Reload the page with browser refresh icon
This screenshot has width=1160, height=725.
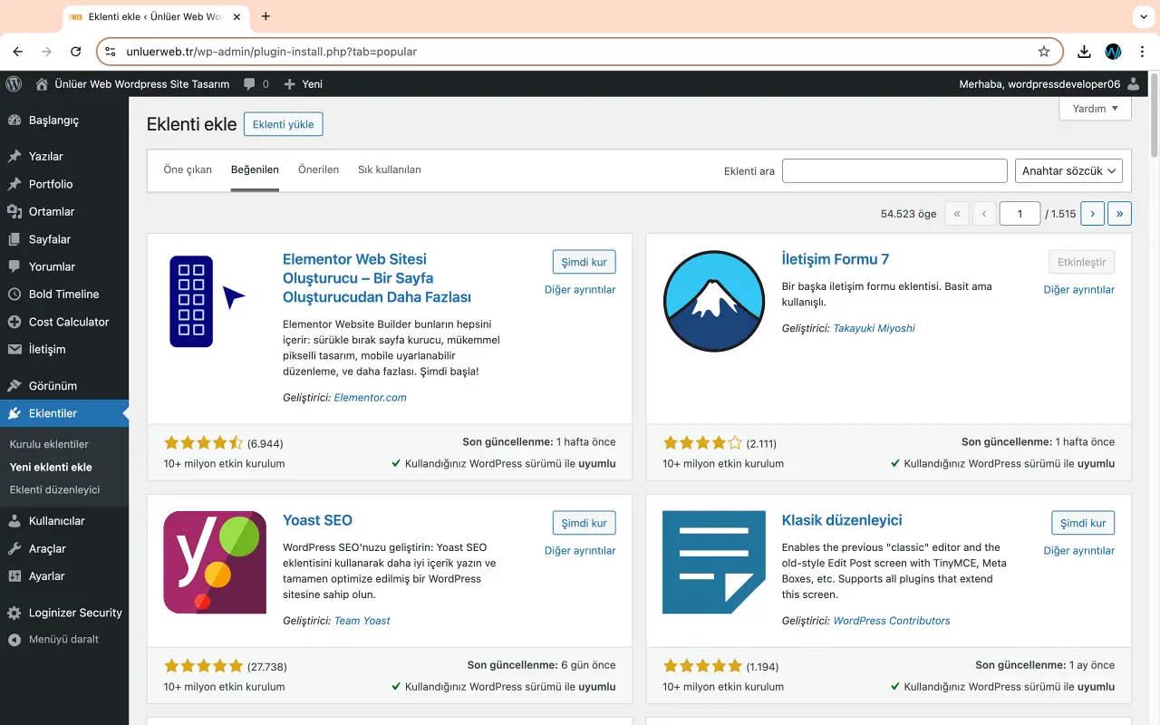[76, 52]
